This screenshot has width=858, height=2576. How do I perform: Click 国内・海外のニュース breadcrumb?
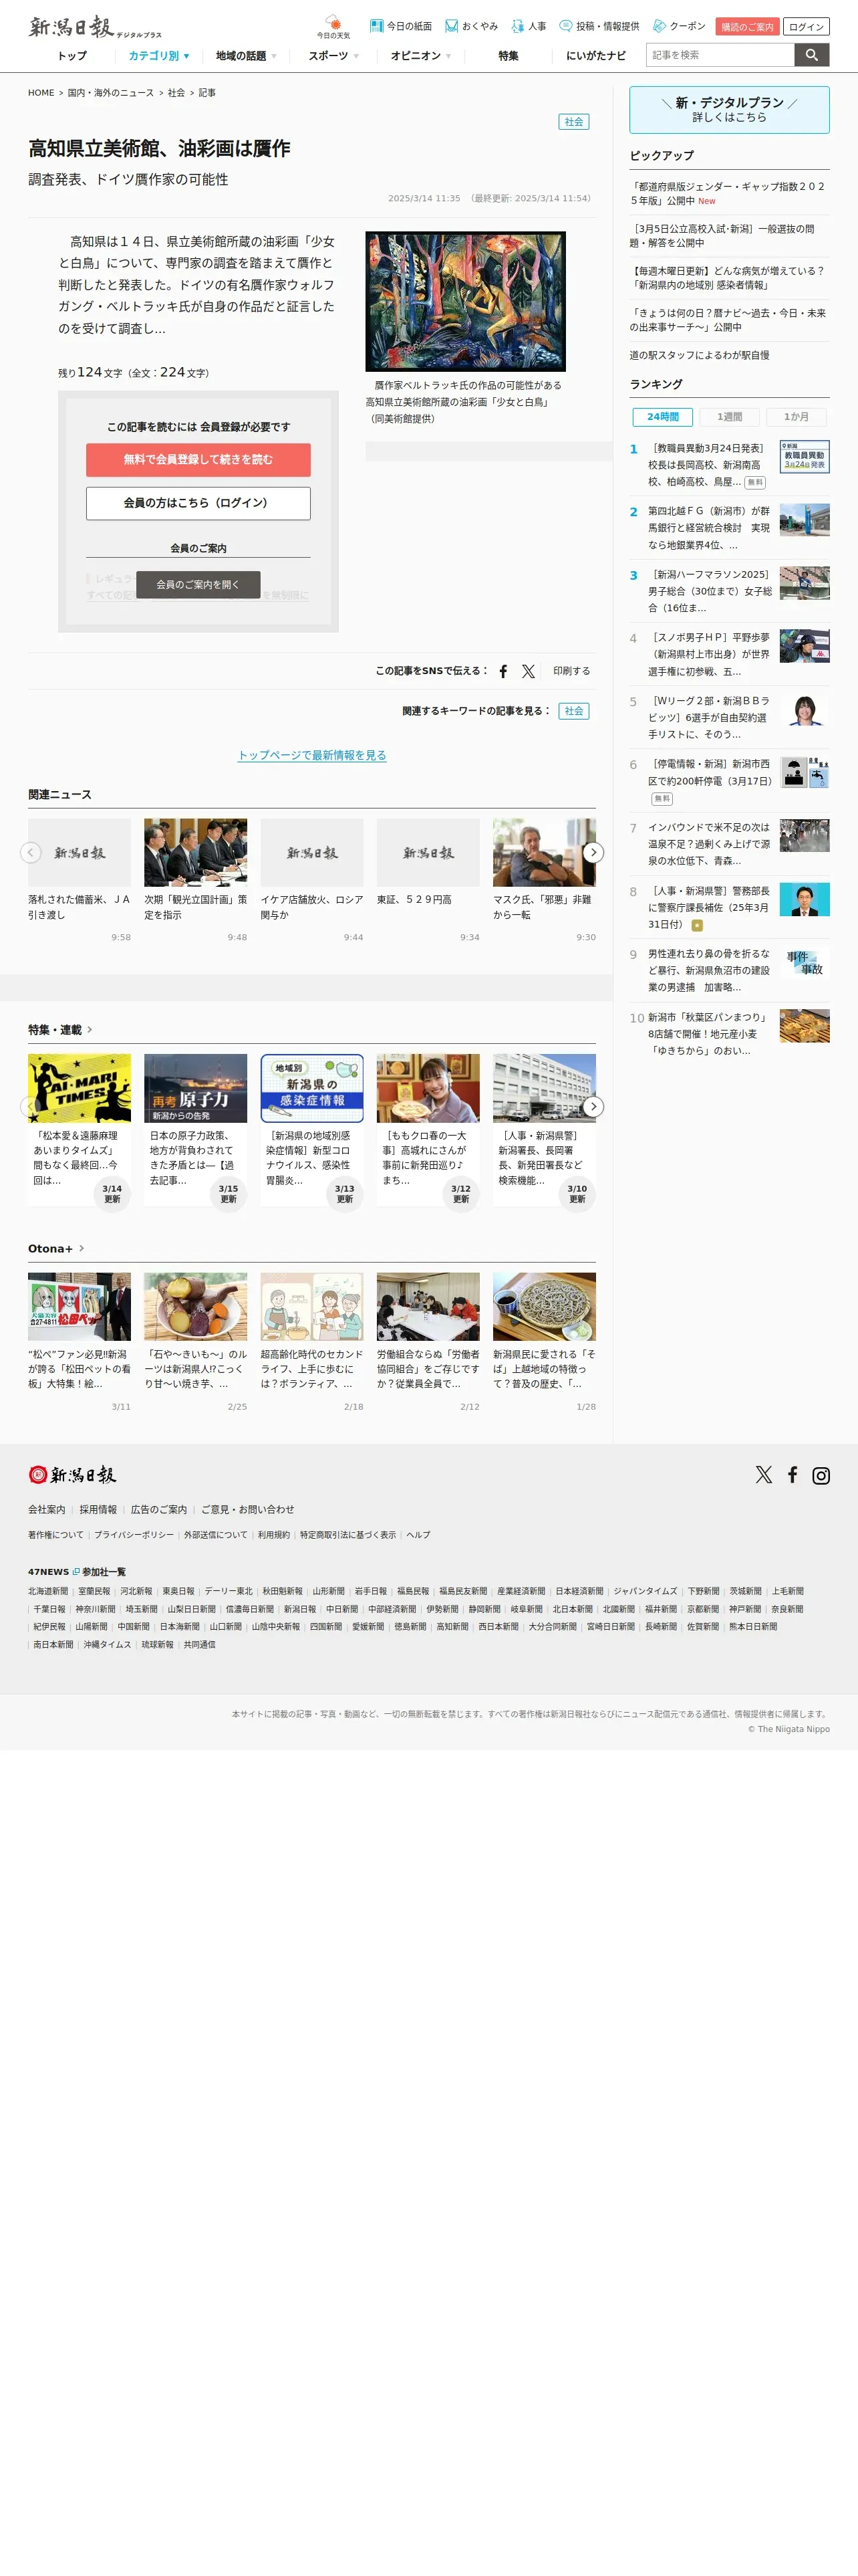pos(111,93)
